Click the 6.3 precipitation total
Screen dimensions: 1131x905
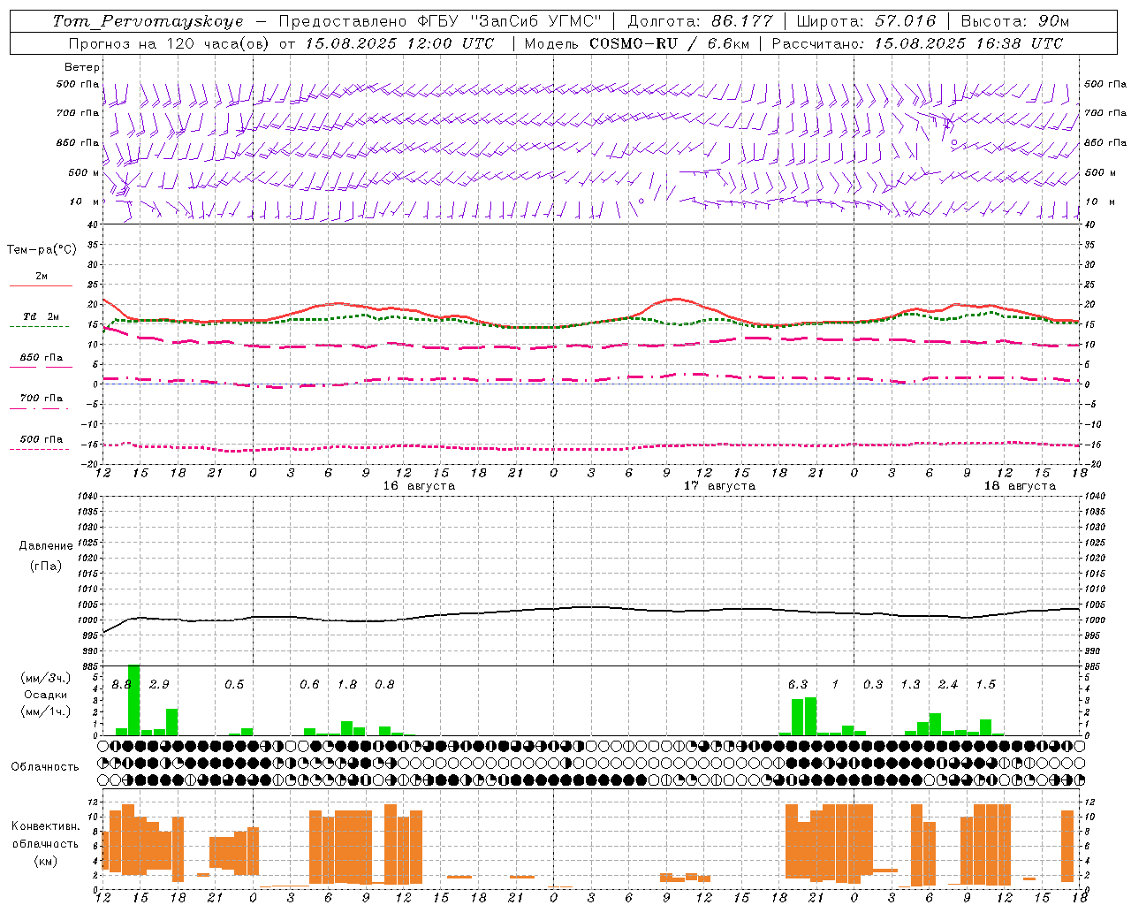[x=798, y=685]
